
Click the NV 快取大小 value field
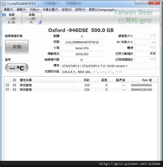coord(146,42)
